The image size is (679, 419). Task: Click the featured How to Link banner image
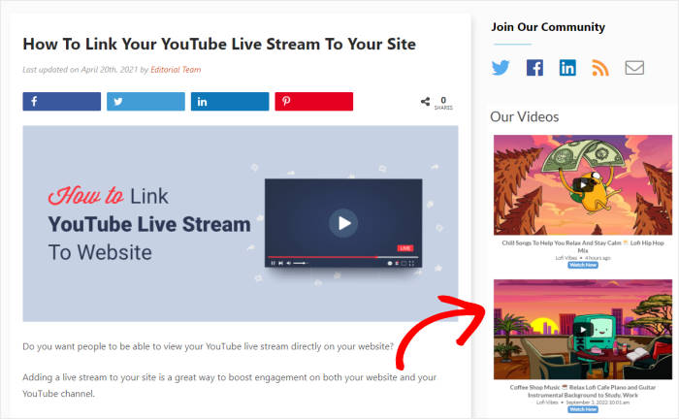tap(241, 223)
